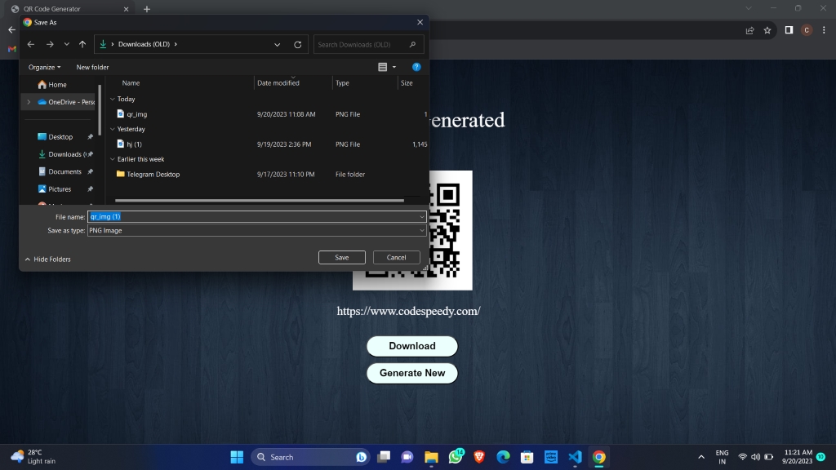The width and height of the screenshot is (836, 470).
Task: Cancel the Save As dialog
Action: point(396,257)
